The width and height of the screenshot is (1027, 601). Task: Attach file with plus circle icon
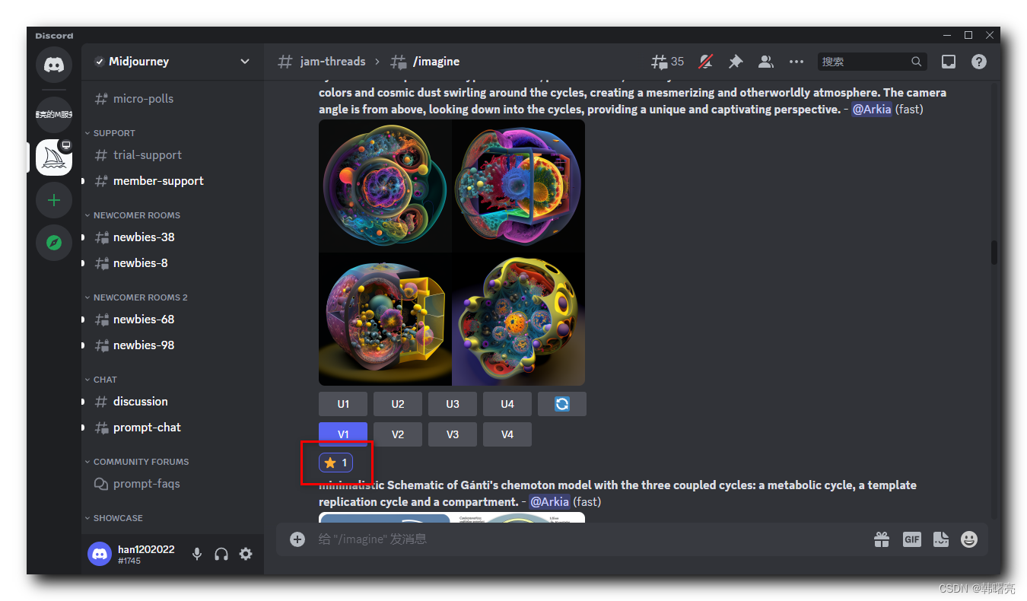pos(297,539)
